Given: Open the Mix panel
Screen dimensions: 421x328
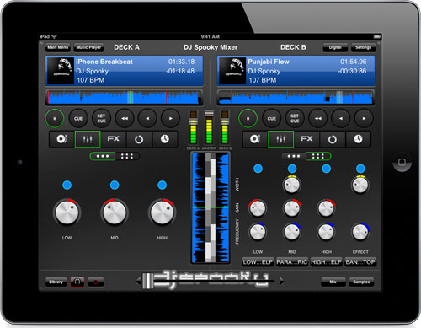Looking at the screenshot, I should click(333, 282).
